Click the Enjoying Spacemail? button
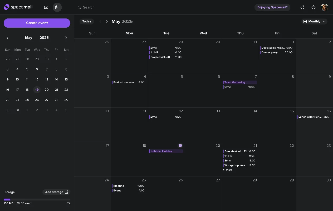This screenshot has height=211, width=333. pyautogui.click(x=272, y=7)
